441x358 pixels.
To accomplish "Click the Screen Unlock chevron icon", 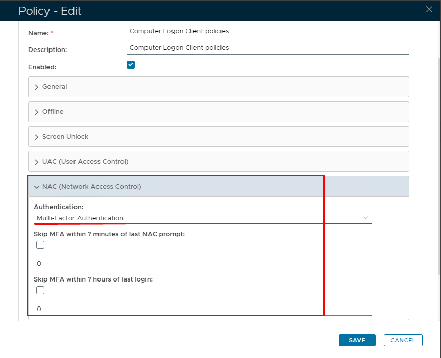I will point(37,137).
